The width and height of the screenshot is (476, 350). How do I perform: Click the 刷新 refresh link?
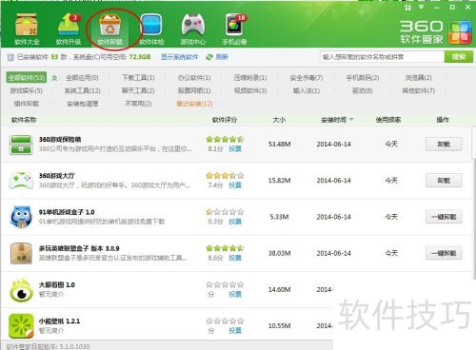(222, 57)
